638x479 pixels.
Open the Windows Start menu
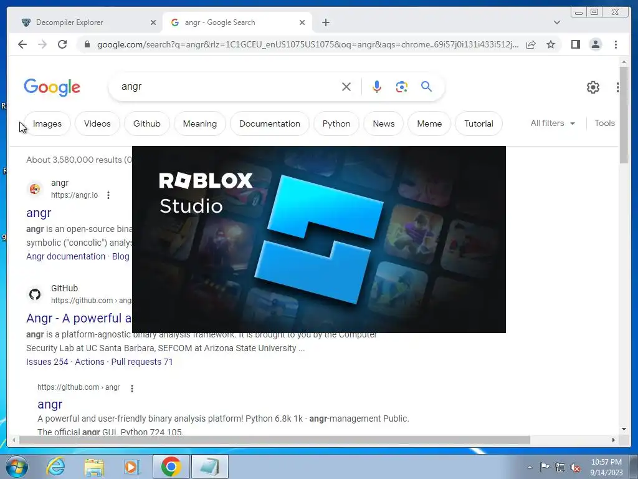click(17, 467)
